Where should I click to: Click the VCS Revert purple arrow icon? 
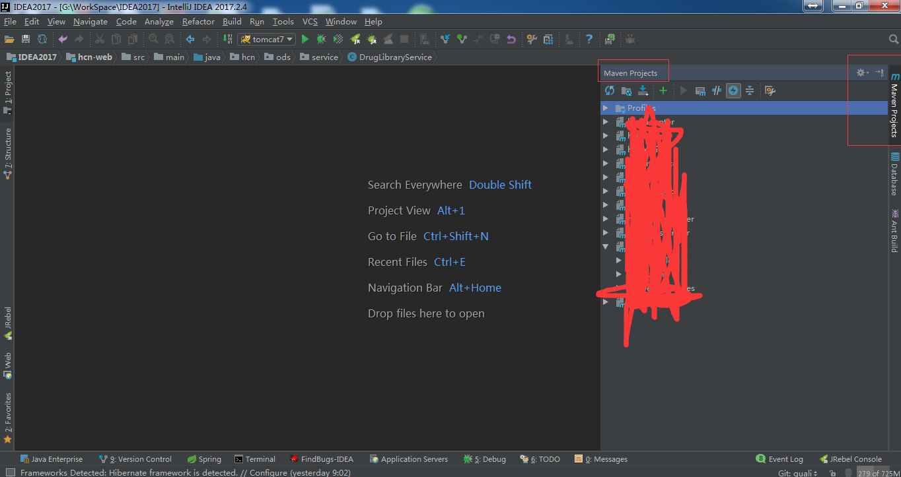[x=511, y=40]
